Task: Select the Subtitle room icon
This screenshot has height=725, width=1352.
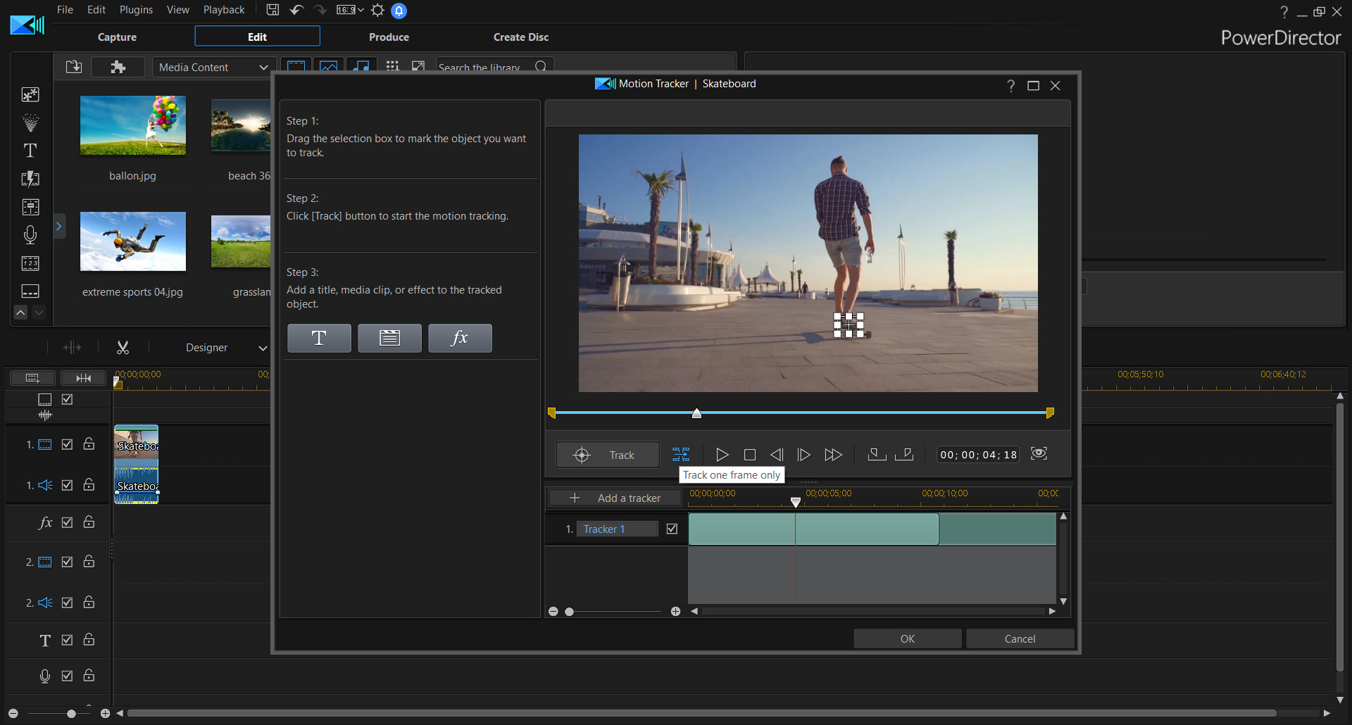Action: pos(30,291)
